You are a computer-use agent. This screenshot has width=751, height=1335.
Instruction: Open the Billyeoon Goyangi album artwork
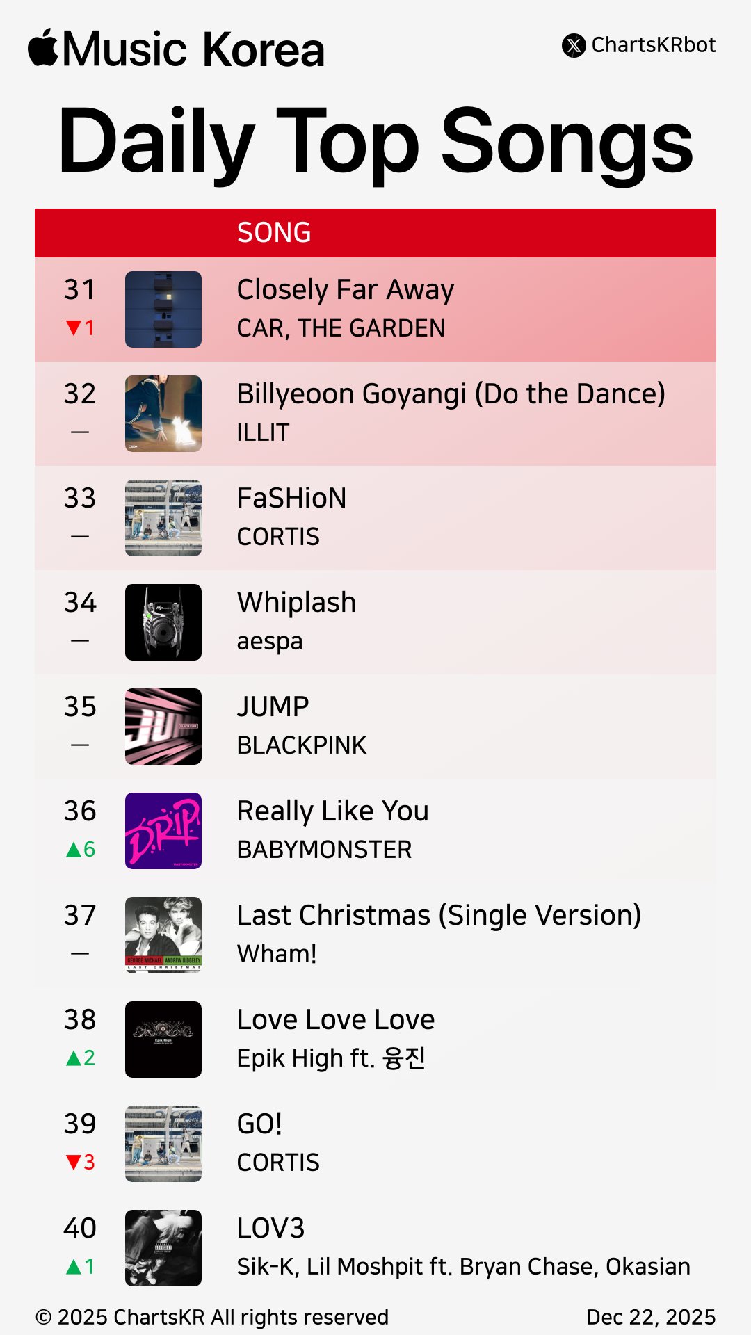(163, 414)
